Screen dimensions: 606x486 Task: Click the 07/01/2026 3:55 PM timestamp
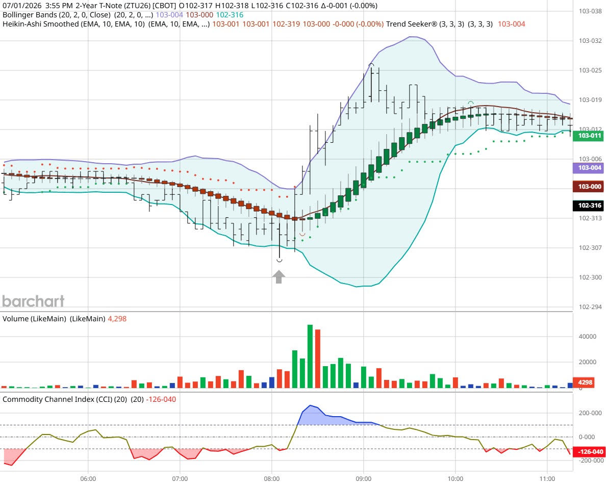point(37,6)
